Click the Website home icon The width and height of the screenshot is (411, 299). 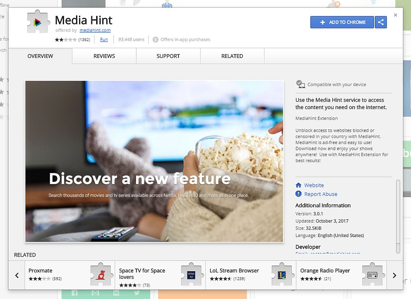298,185
